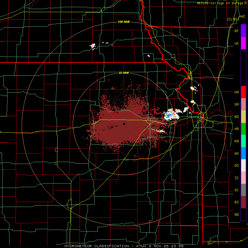Click the BI brown legend swatch
This screenshot has height=248, width=248.
(x=243, y=202)
